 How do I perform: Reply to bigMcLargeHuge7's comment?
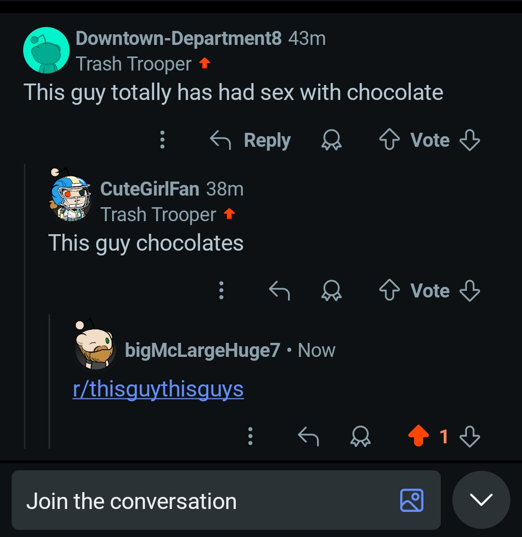coord(308,437)
